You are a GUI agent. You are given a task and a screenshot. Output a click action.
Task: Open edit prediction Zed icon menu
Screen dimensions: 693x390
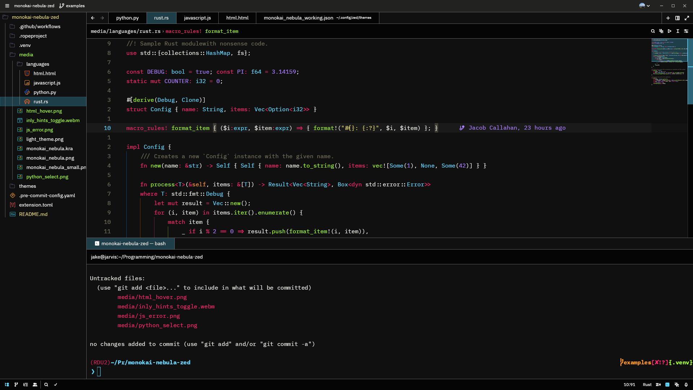click(x=658, y=385)
